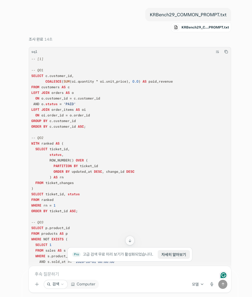
Task: Toggle word wrap in code block
Action: (x=217, y=52)
